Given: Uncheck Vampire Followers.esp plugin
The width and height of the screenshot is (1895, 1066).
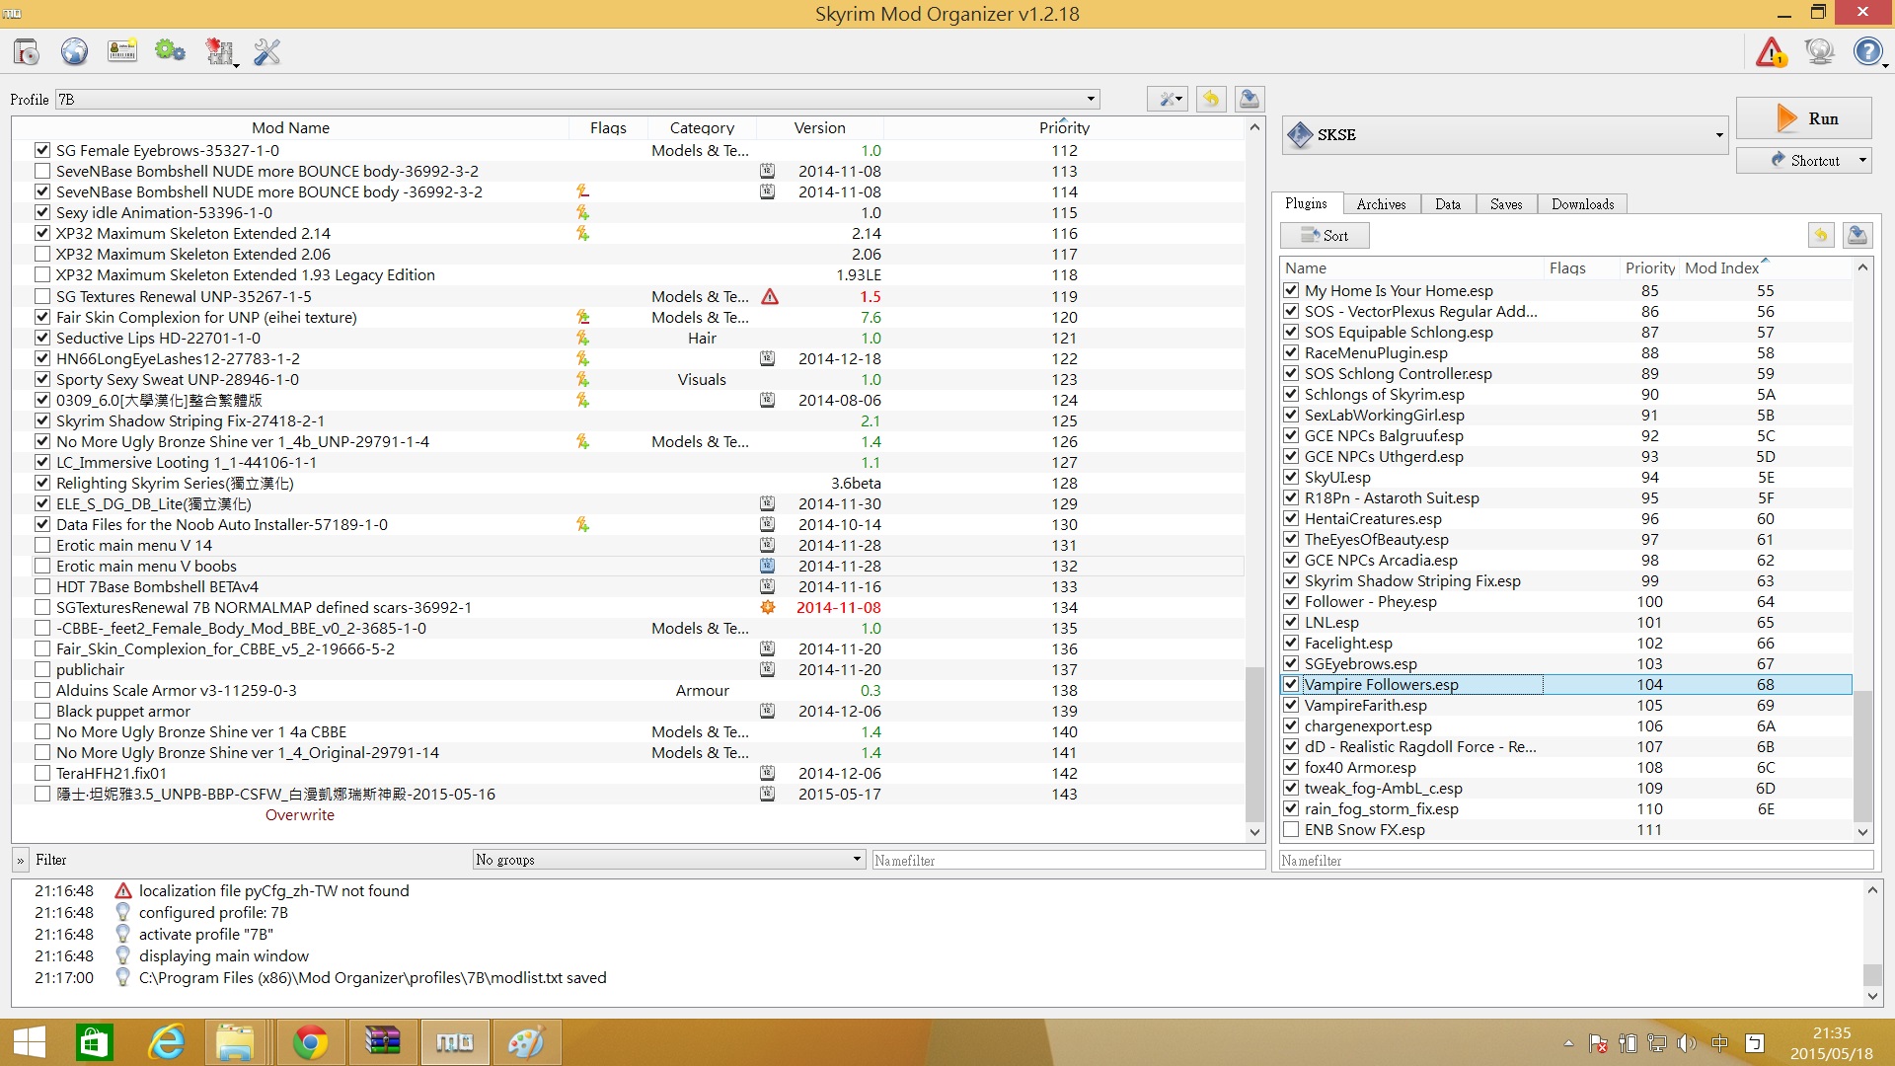Looking at the screenshot, I should 1291,684.
